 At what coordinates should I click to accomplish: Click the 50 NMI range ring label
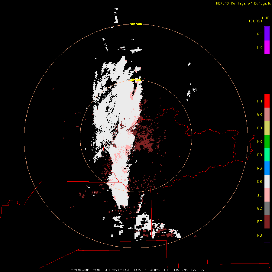(x=136, y=80)
